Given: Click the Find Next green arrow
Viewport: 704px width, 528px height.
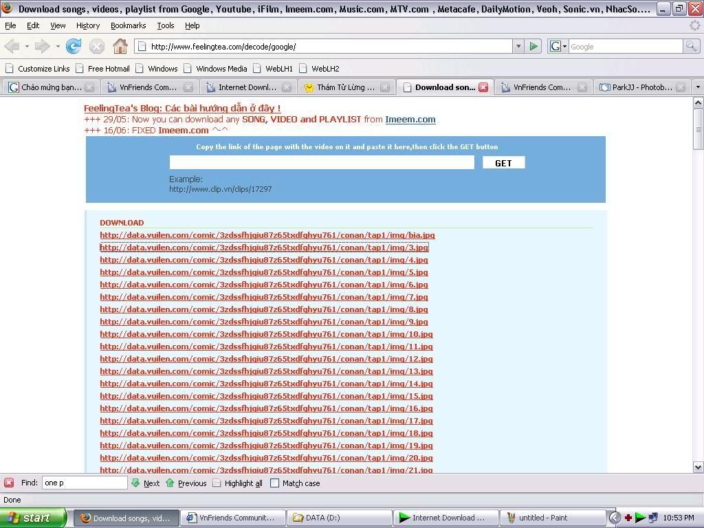Looking at the screenshot, I should (135, 483).
